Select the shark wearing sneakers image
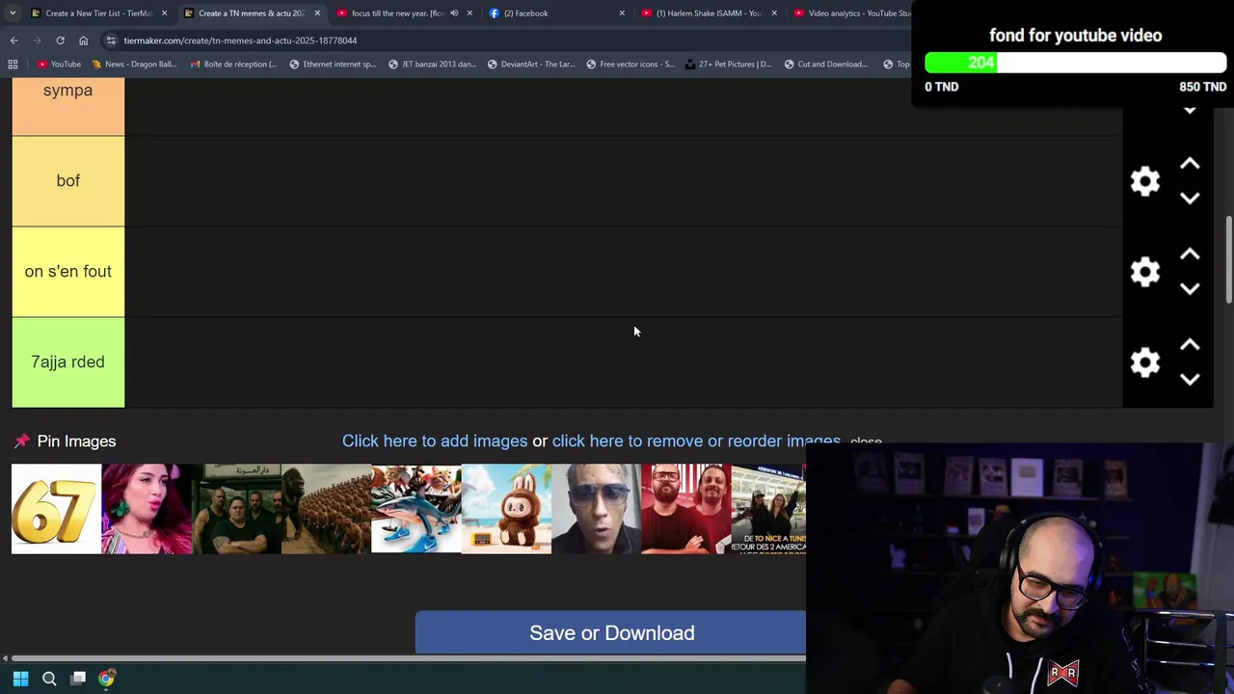Viewport: 1234px width, 694px height. (x=416, y=509)
